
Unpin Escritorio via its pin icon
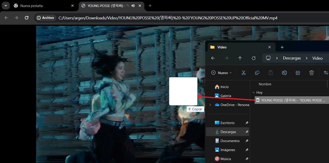[247, 123]
